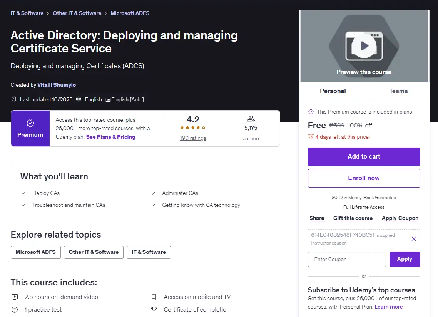
Task: Apply the entered coupon code
Action: pyautogui.click(x=405, y=259)
